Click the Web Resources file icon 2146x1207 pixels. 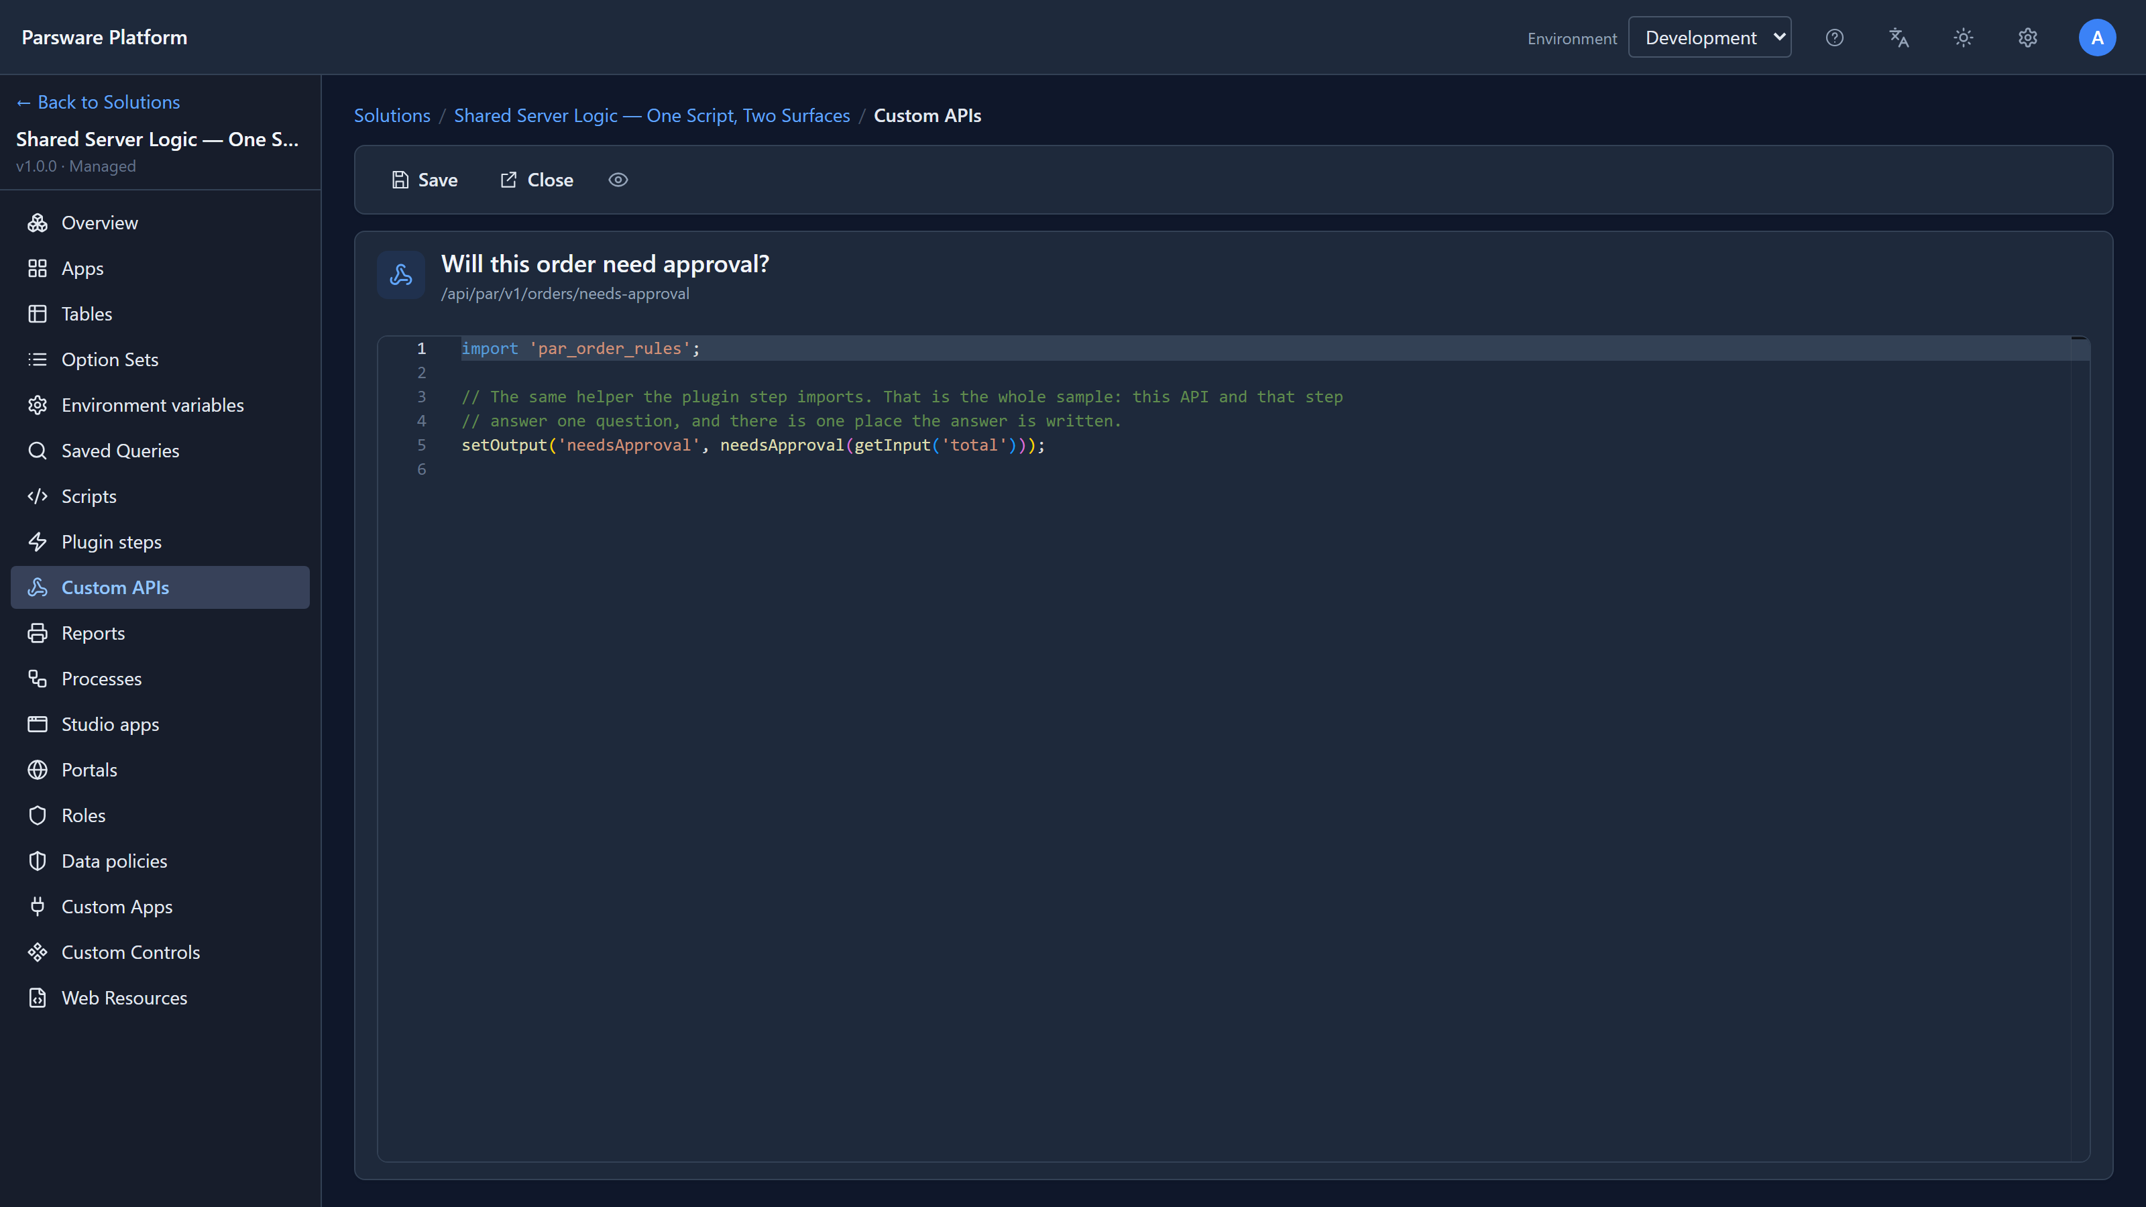38,998
